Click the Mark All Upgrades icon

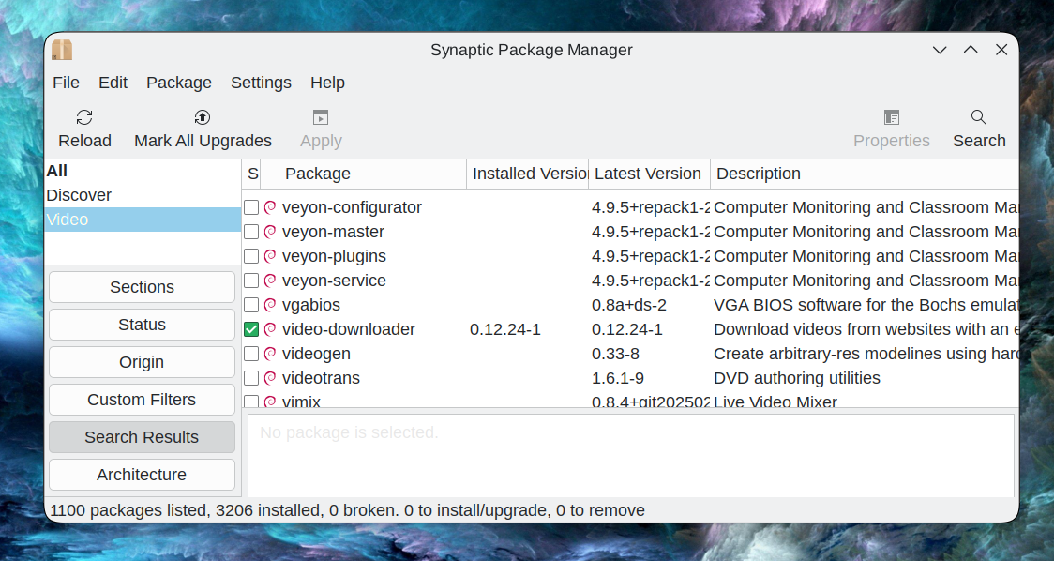(x=203, y=117)
